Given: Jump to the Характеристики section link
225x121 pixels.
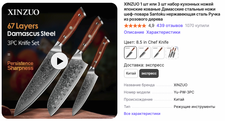Looking at the screenshot, I should 163,32.
